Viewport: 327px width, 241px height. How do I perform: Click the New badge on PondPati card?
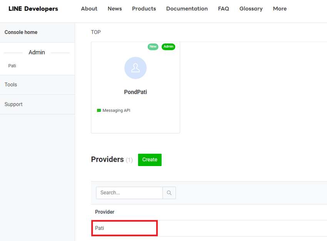(153, 47)
